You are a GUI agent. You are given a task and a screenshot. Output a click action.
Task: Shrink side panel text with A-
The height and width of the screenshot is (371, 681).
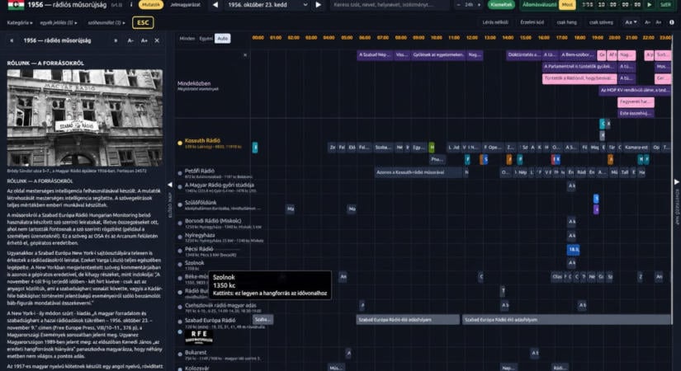(x=130, y=40)
